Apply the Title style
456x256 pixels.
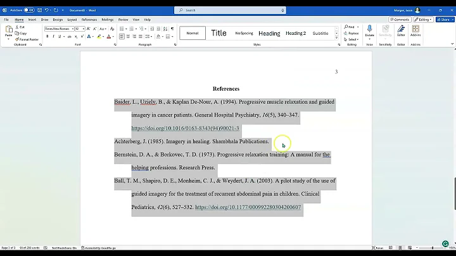218,33
